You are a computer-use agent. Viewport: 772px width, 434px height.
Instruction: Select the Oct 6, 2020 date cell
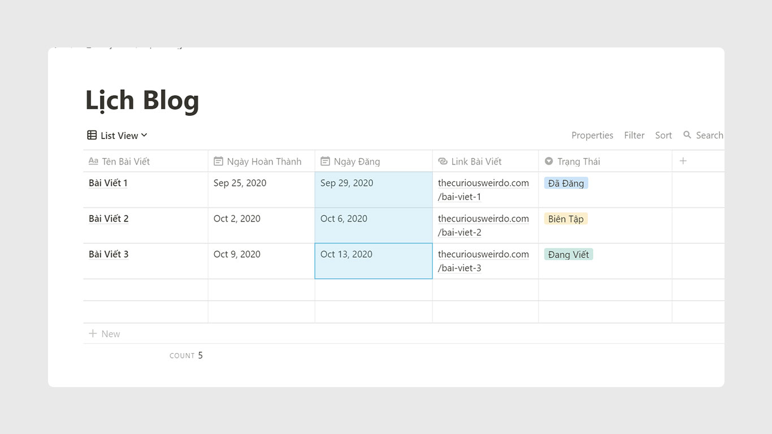[373, 225]
